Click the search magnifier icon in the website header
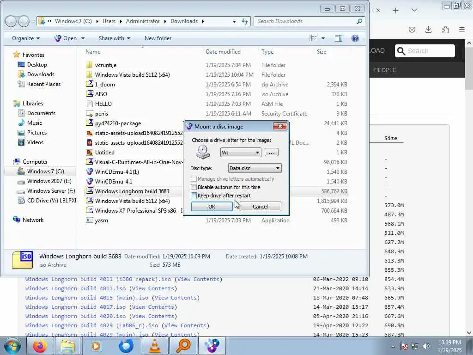Screen dimensions: 473x355 tap(401, 51)
